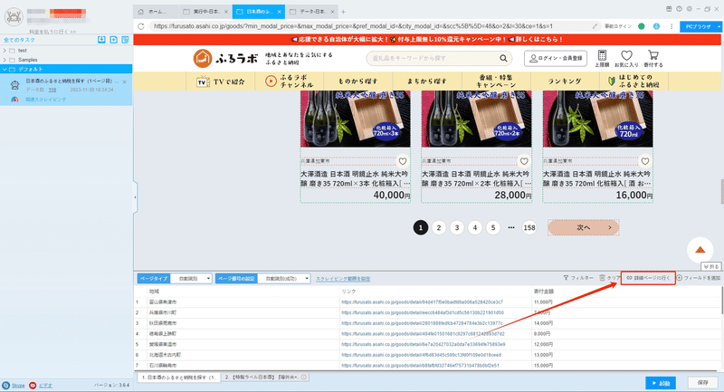
Task: Click the orange scroll-to-top triangle button
Action: tap(700, 250)
